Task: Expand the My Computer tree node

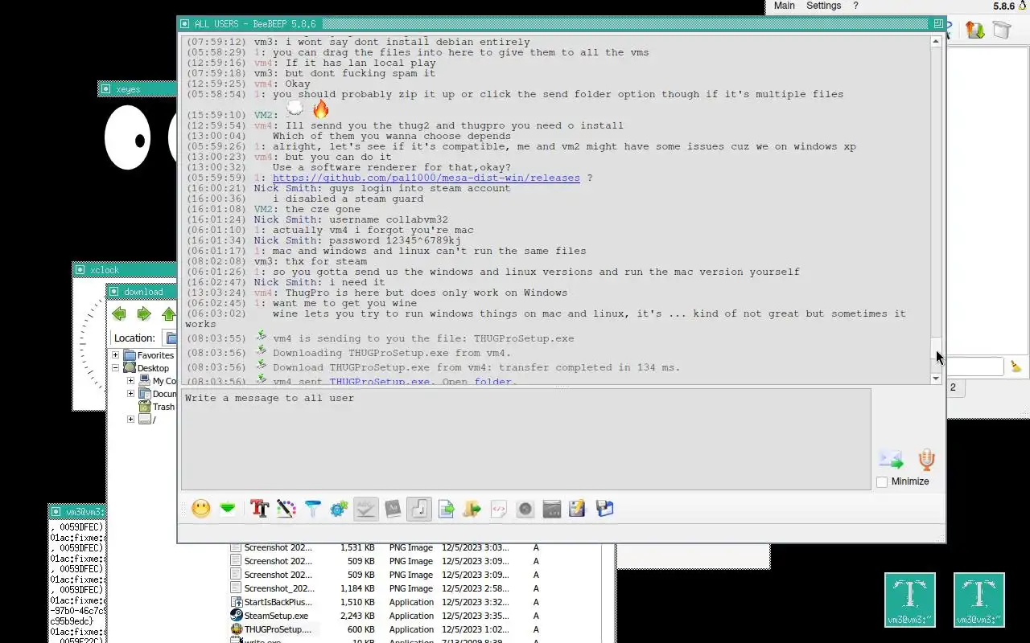Action: (130, 381)
